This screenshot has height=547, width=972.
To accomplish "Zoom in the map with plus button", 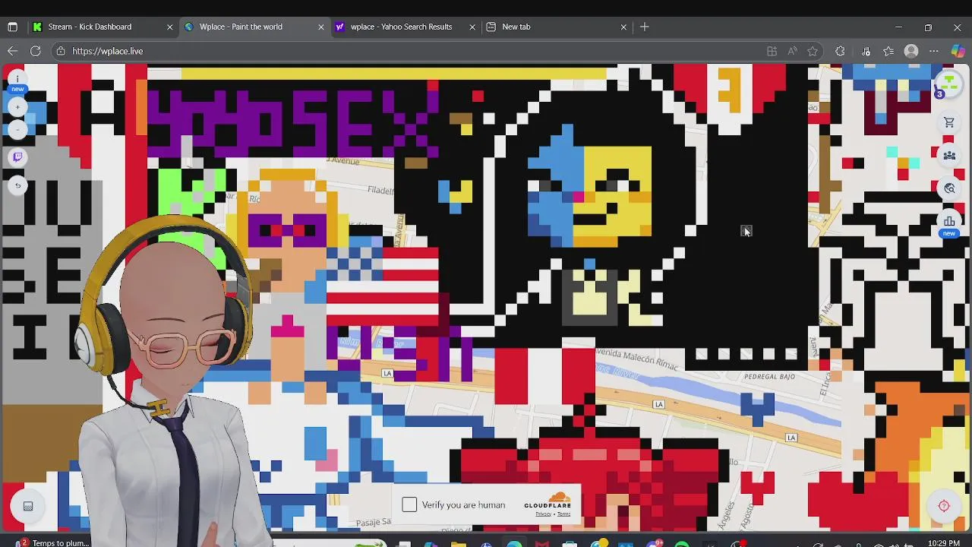I will point(17,107).
